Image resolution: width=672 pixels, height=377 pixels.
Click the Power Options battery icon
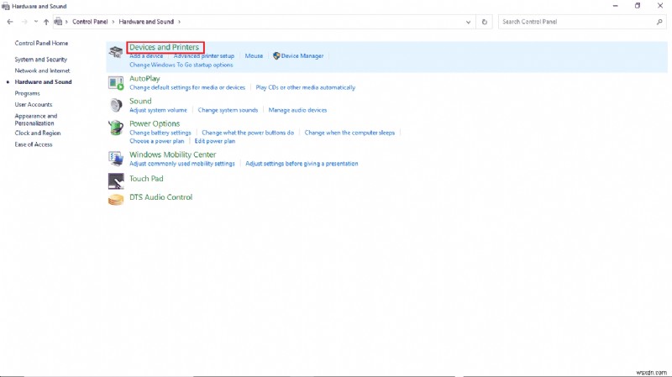116,128
